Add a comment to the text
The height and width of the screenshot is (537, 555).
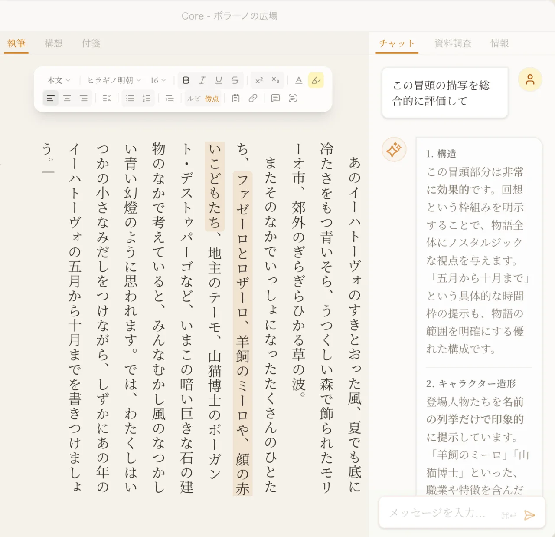click(x=275, y=98)
